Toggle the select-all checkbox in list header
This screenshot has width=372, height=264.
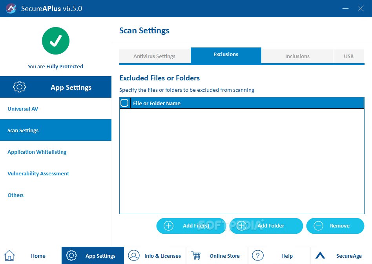pyautogui.click(x=124, y=103)
